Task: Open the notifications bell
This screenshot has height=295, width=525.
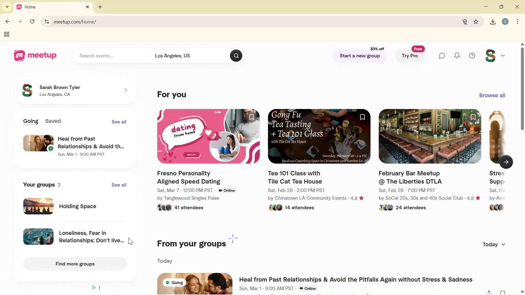Action: coord(457,56)
